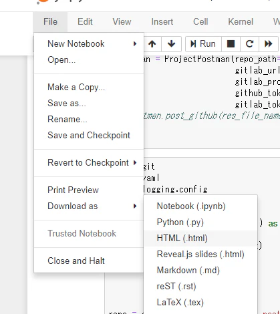The image size is (280, 314).
Task: Expand Revert to Checkpoint submenu
Action: point(89,162)
